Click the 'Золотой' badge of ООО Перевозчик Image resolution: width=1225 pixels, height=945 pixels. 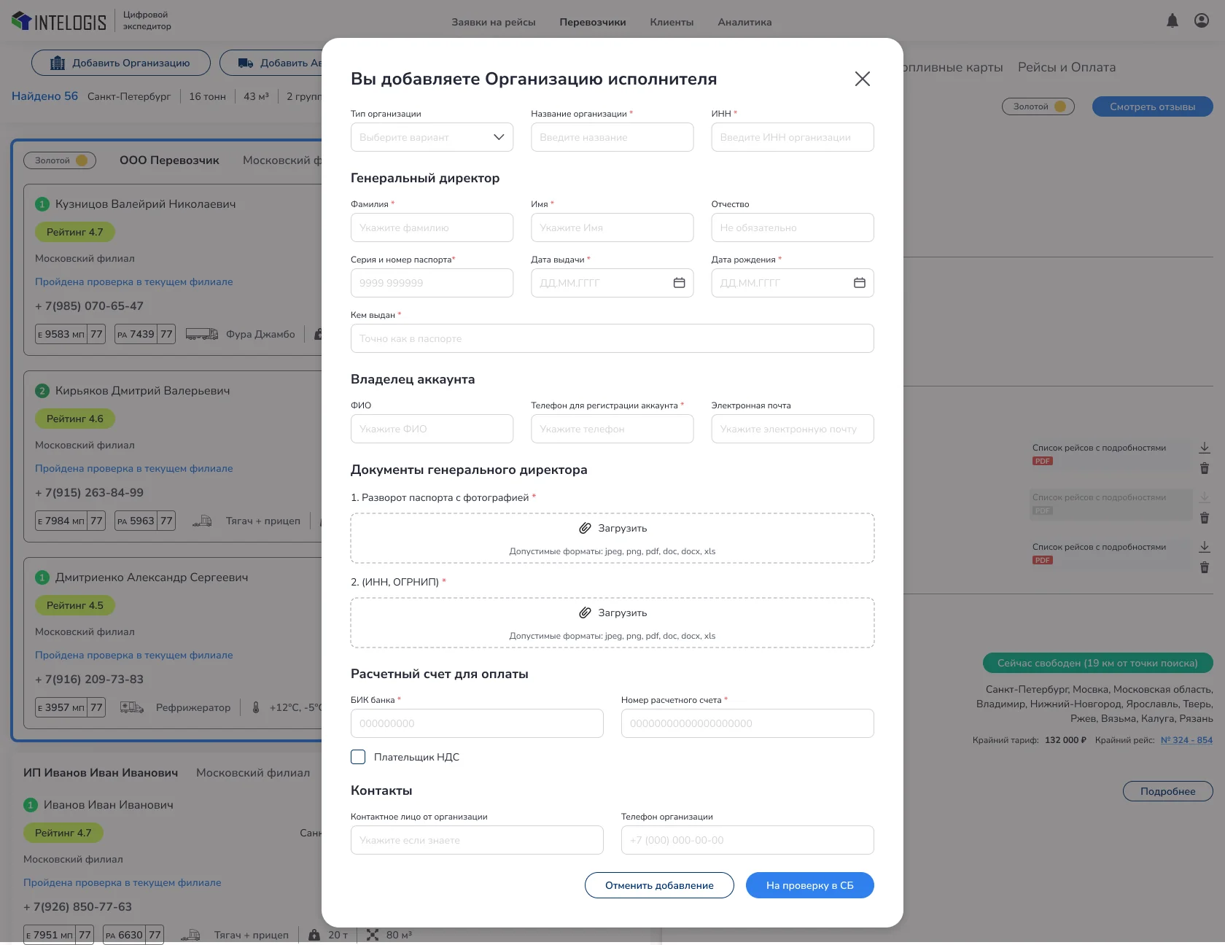pyautogui.click(x=60, y=160)
